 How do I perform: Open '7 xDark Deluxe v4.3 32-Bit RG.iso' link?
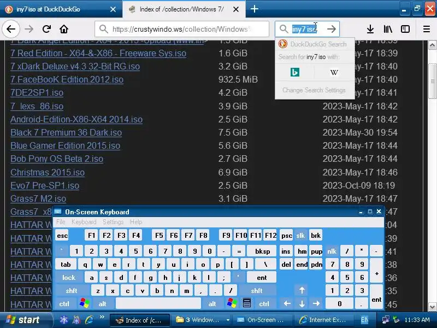click(75, 66)
